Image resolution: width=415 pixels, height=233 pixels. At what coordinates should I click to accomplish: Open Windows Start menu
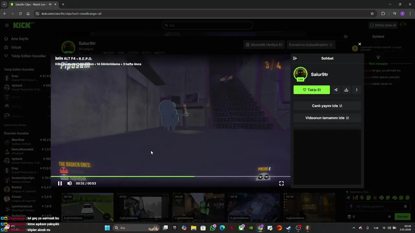click(107, 228)
